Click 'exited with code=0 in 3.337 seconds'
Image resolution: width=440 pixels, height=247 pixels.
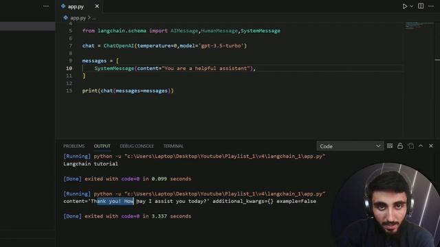pos(137,216)
